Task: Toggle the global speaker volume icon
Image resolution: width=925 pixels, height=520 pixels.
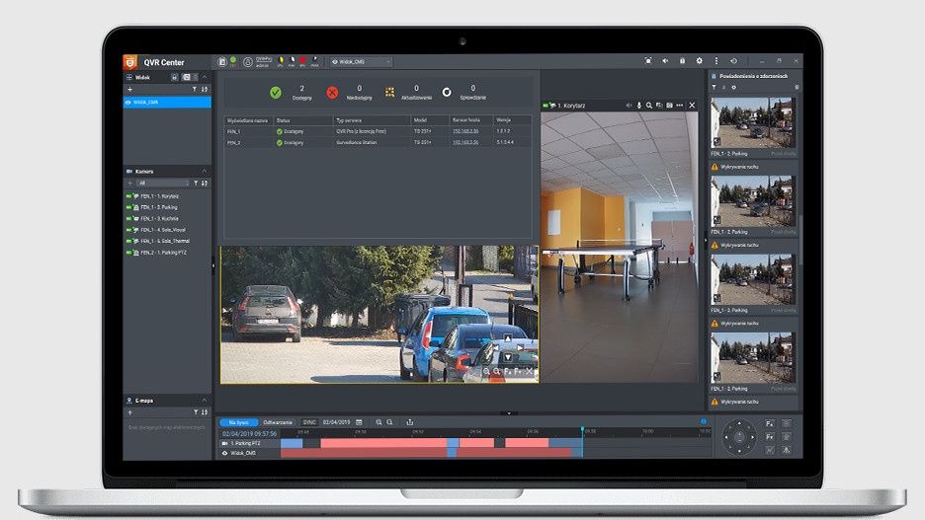Action: (x=665, y=60)
